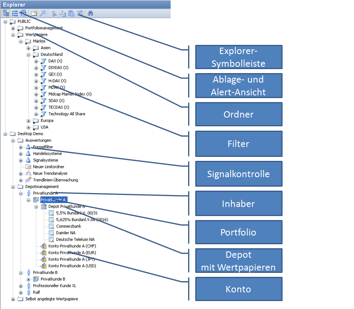This screenshot has height=309, width=354.
Task: Select the Midcap Market Index (X) filter
Action: [70, 94]
